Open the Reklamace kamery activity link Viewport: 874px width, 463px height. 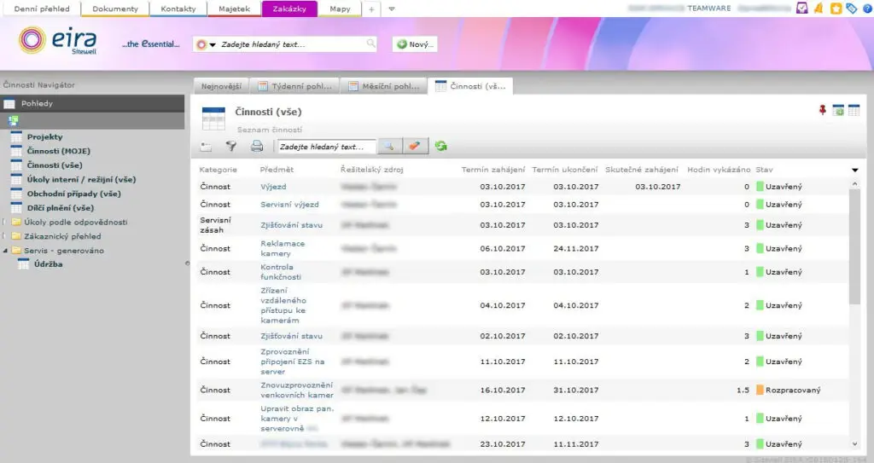282,248
